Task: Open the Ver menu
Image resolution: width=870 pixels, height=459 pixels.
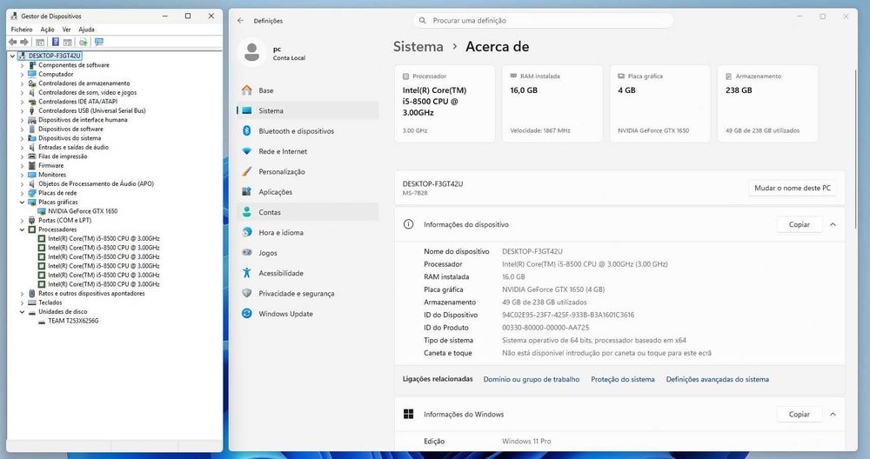Action: pyautogui.click(x=67, y=30)
